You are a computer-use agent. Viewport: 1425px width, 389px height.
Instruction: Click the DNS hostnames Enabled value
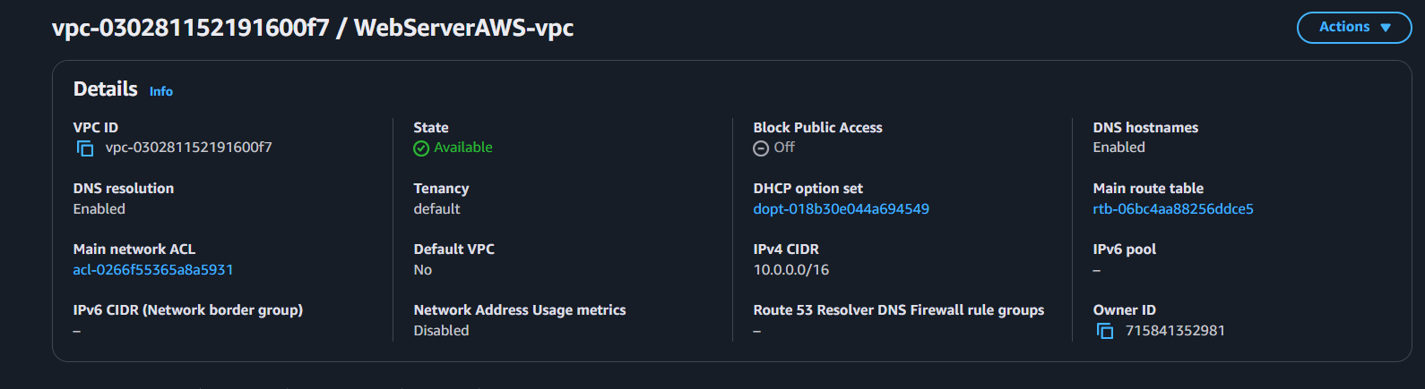(1118, 148)
